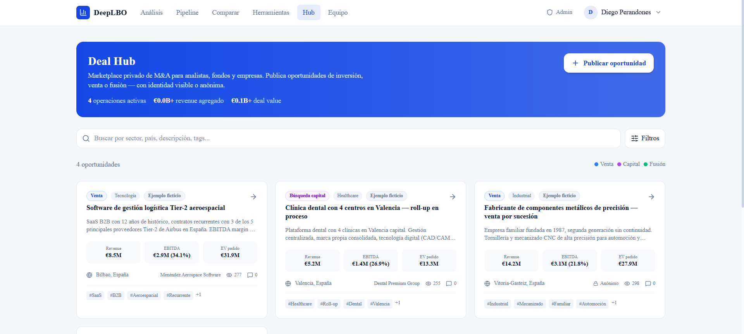
Task: Click the DeepLBO bar chart logo icon
Action: coord(83,12)
